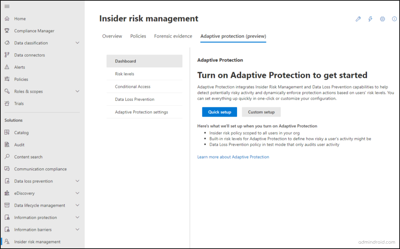Open insider risk settings via the gear icon

pyautogui.click(x=382, y=19)
